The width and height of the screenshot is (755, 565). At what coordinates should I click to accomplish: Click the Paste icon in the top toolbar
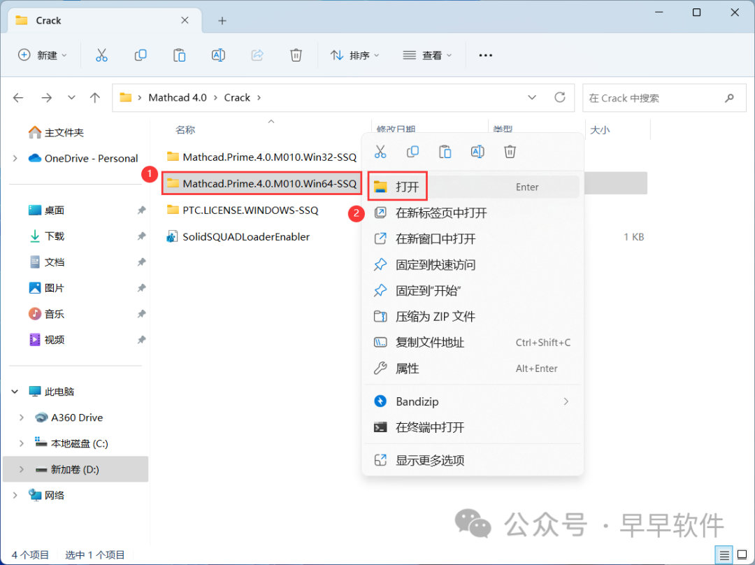179,55
